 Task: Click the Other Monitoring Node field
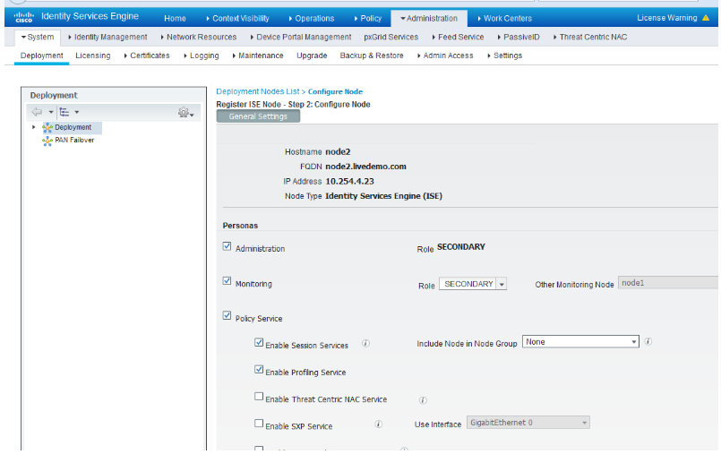668,283
